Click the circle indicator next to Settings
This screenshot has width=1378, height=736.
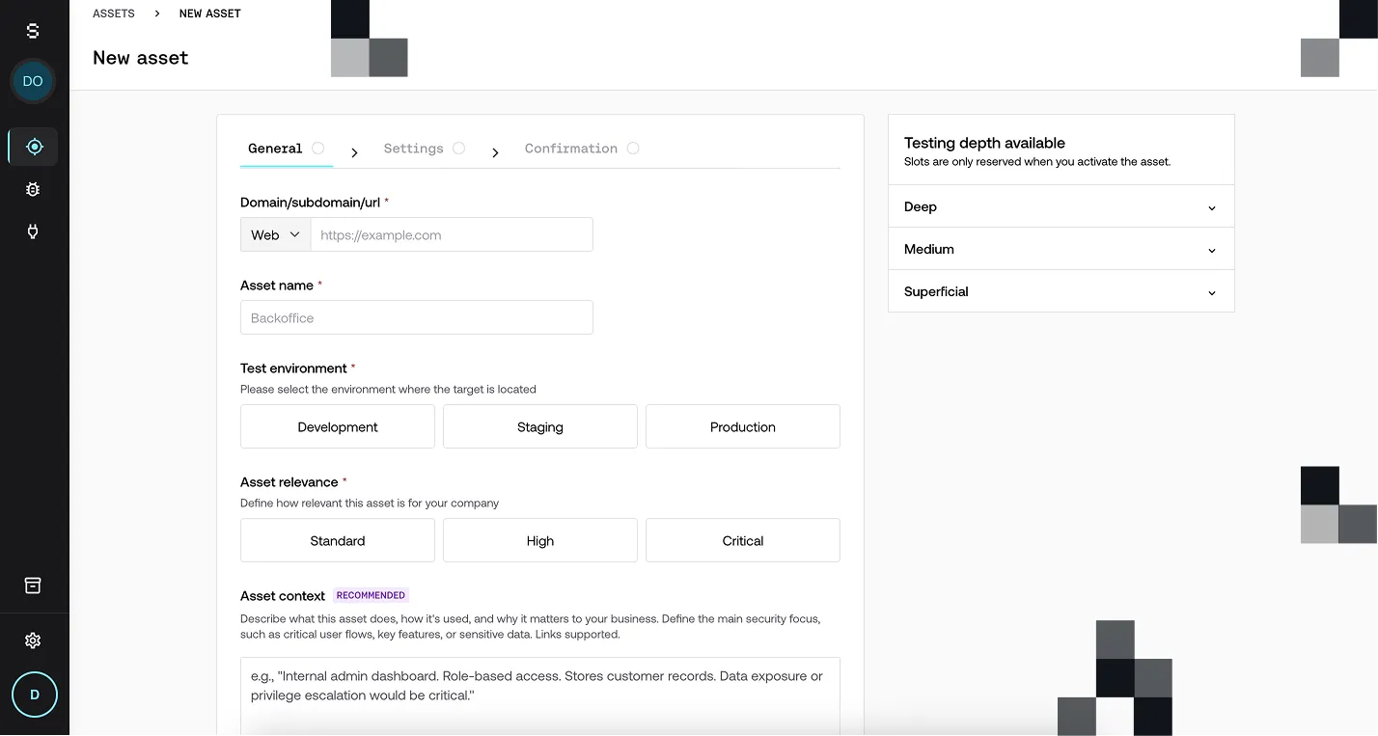[x=458, y=148]
